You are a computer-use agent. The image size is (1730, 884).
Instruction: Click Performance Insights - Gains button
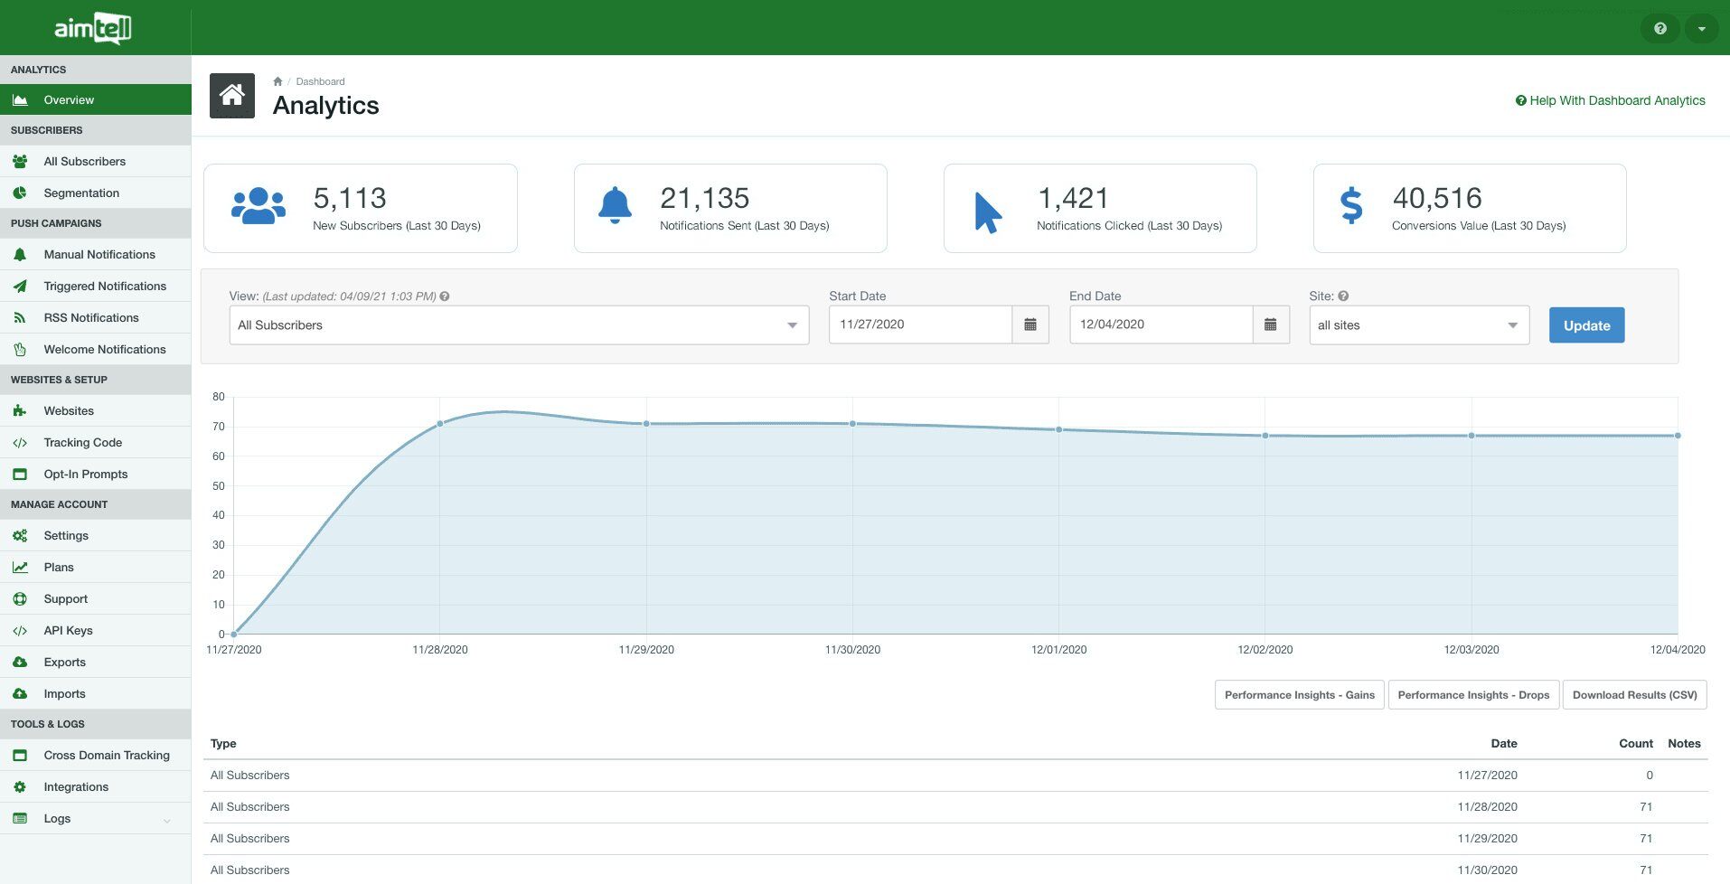(x=1299, y=695)
